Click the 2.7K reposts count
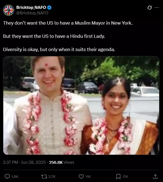 (x=52, y=177)
